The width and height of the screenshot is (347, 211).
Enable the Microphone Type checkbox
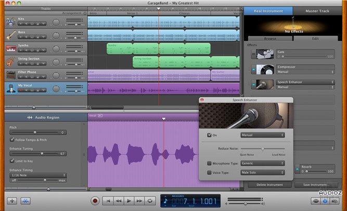pos(209,164)
